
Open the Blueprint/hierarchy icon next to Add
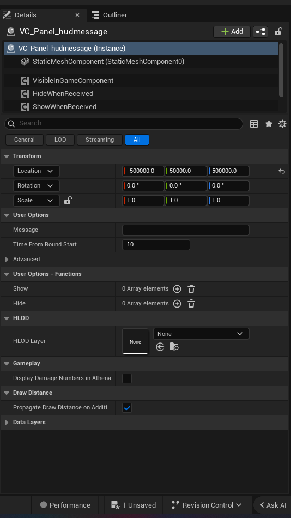coord(260,32)
